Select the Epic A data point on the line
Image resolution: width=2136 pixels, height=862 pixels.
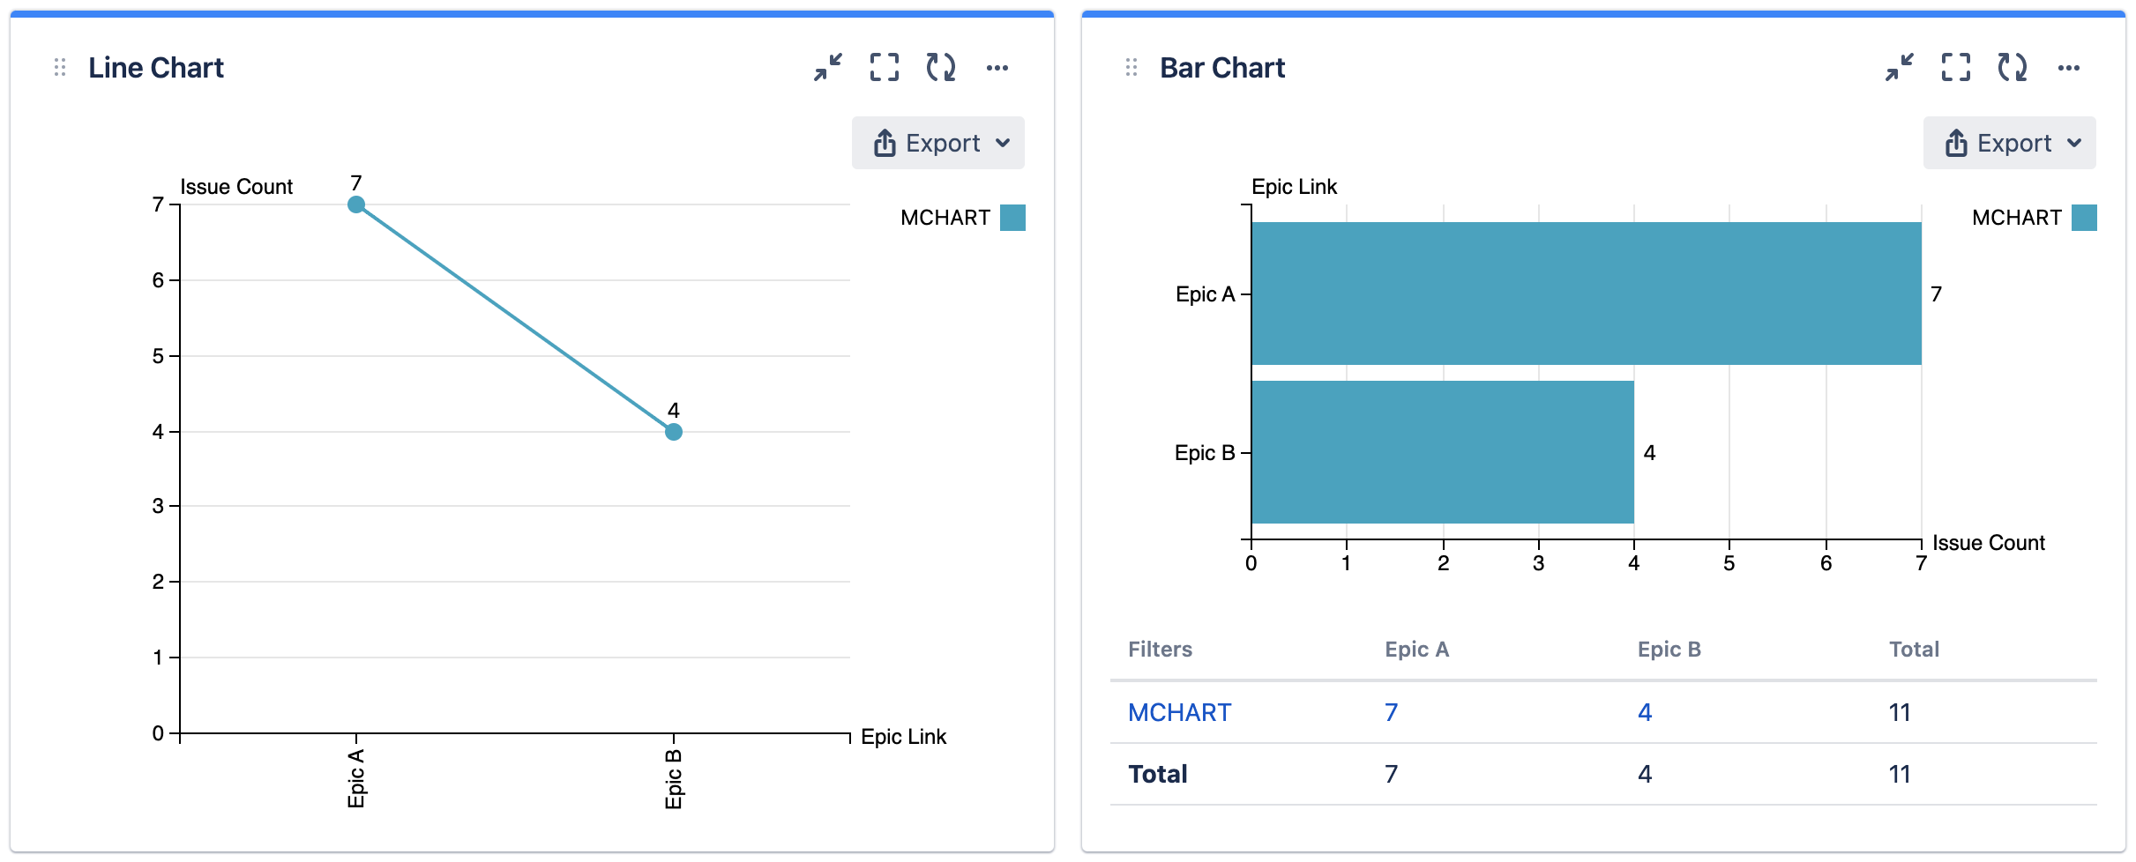click(x=356, y=204)
